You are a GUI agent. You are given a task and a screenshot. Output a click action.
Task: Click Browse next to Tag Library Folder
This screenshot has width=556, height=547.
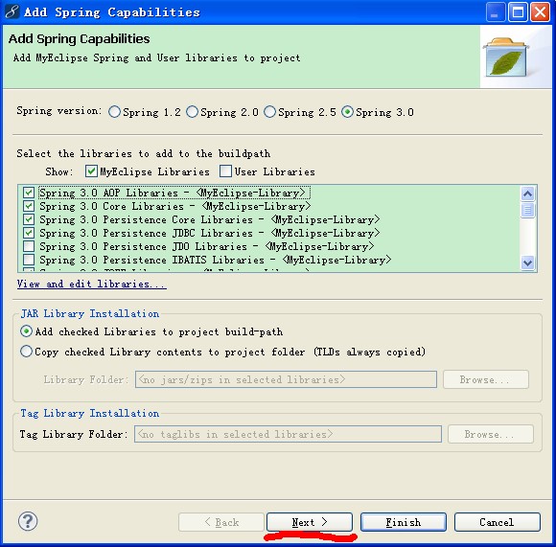tap(491, 434)
